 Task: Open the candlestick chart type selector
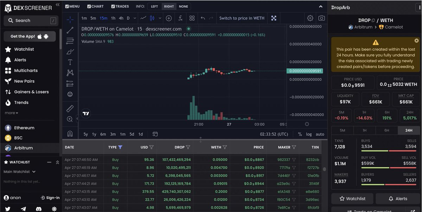coord(152,18)
